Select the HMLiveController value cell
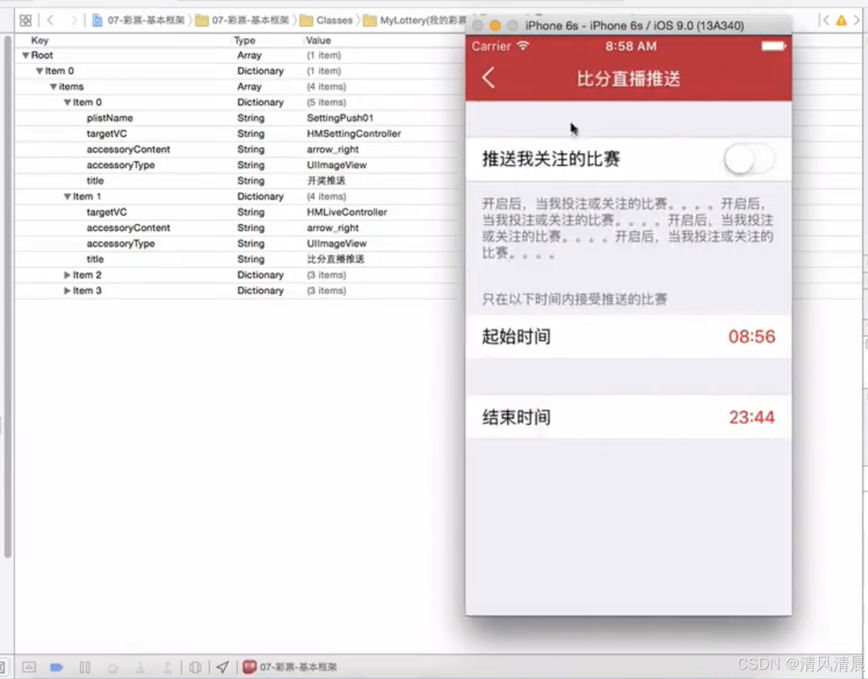Image resolution: width=868 pixels, height=679 pixels. point(347,212)
